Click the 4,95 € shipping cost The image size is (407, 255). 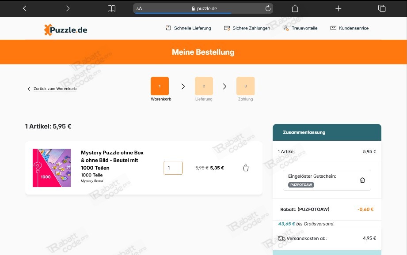tap(369, 238)
